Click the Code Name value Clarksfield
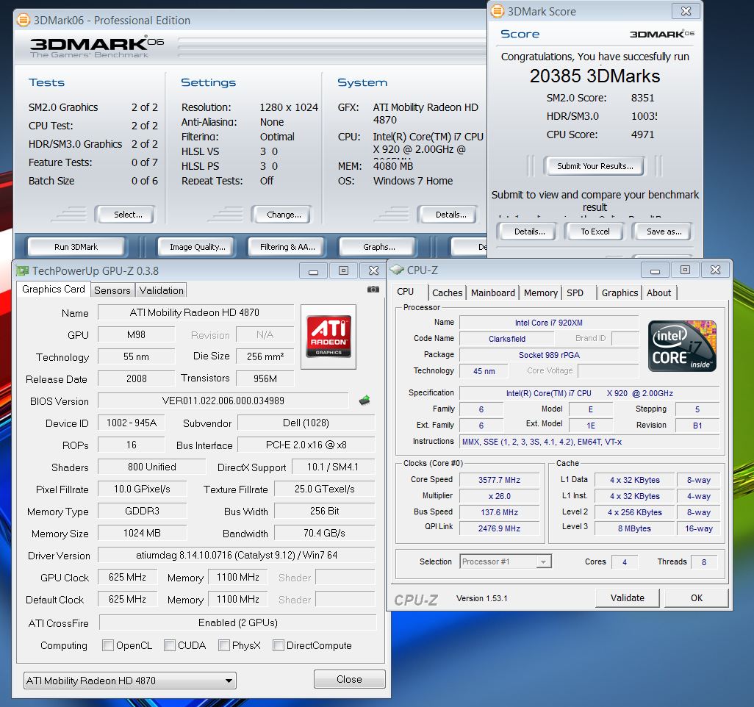The image size is (754, 707). [507, 339]
